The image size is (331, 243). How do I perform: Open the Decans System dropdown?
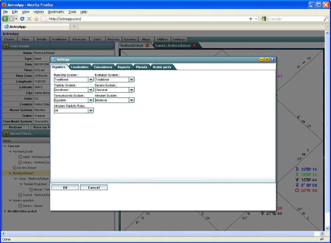point(131,90)
